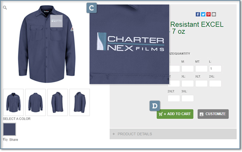The width and height of the screenshot is (242, 152).
Task: Open the Customize button
Action: pyautogui.click(x=213, y=114)
